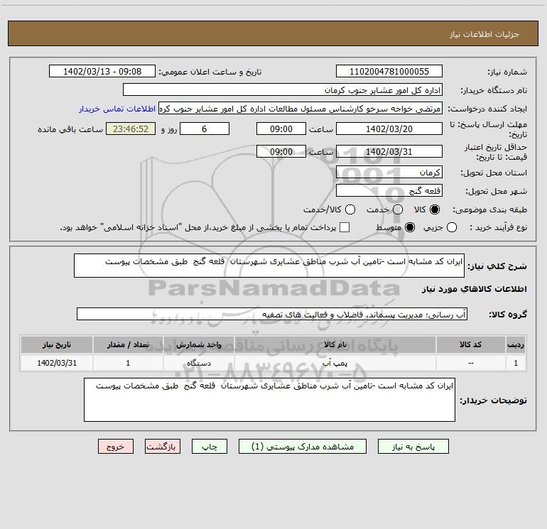Click the خروج exit button

(x=116, y=447)
